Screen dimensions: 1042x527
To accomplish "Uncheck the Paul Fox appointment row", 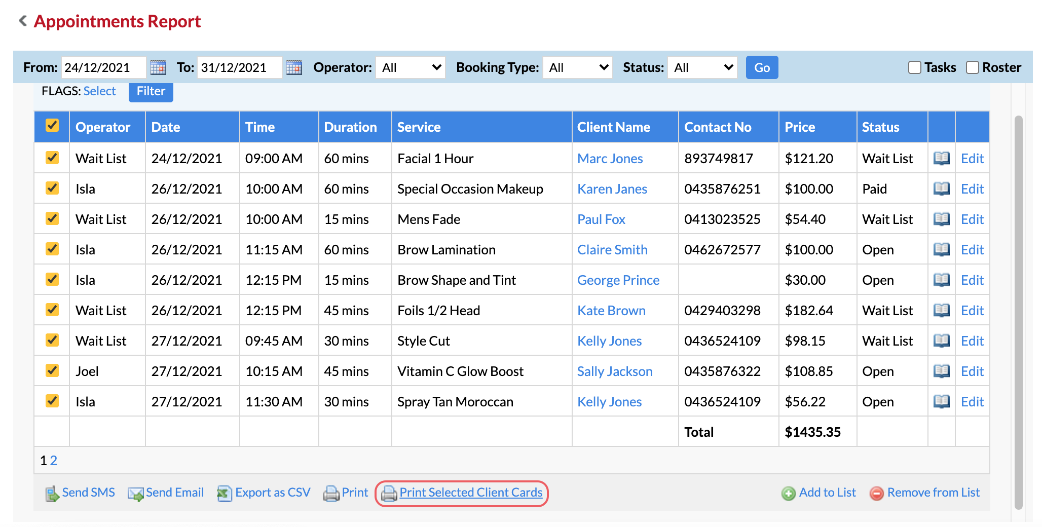I will tap(52, 218).
